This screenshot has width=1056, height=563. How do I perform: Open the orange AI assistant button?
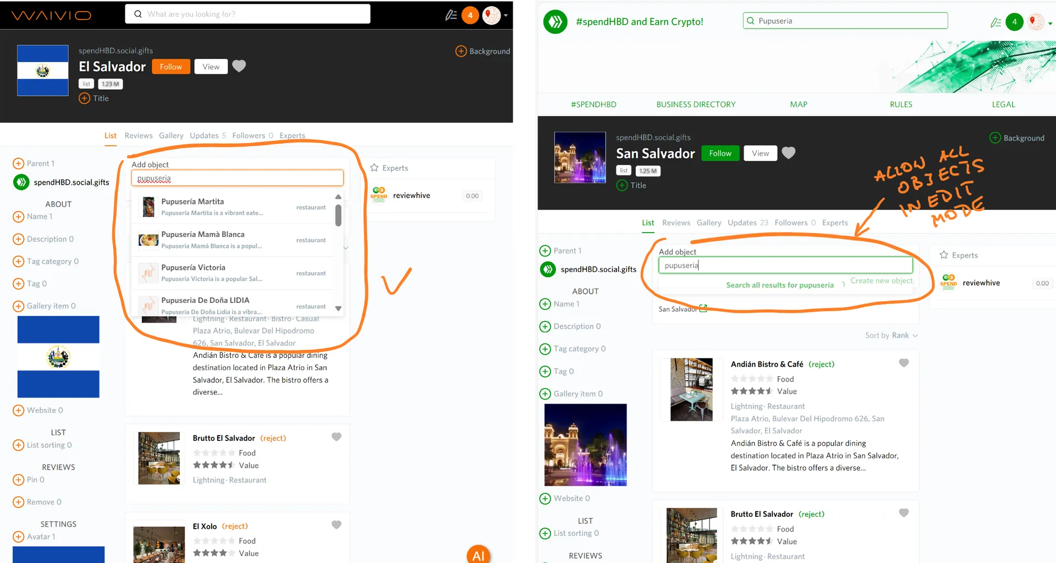(x=479, y=554)
